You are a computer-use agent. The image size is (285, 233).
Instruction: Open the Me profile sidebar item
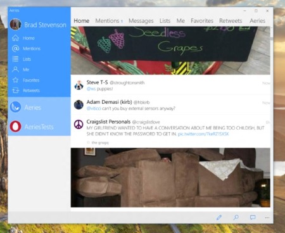tap(21, 70)
